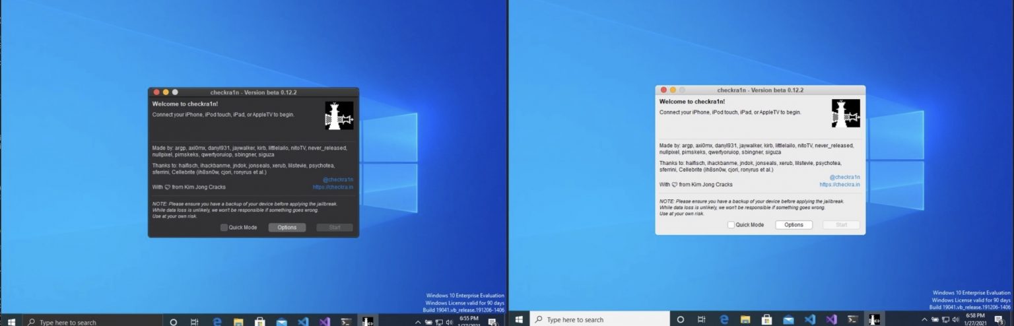Visit https://checkra.in link in light window
Viewport: 1014px width, 326px height.
click(840, 185)
